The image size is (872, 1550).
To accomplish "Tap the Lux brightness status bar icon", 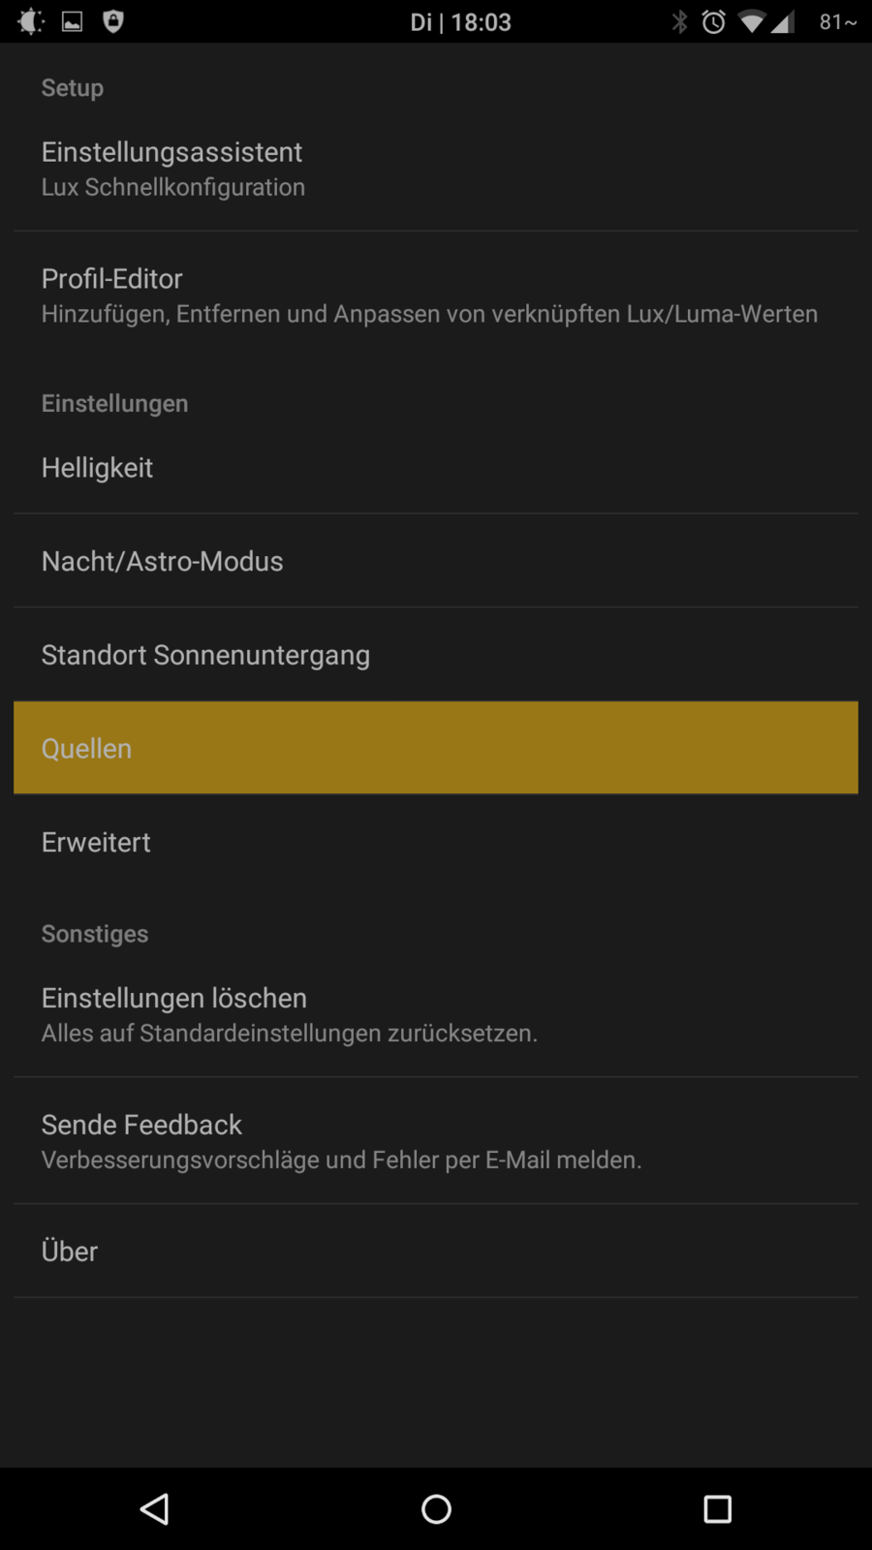I will pyautogui.click(x=31, y=21).
